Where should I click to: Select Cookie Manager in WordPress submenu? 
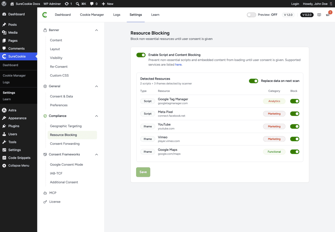[x=14, y=75]
